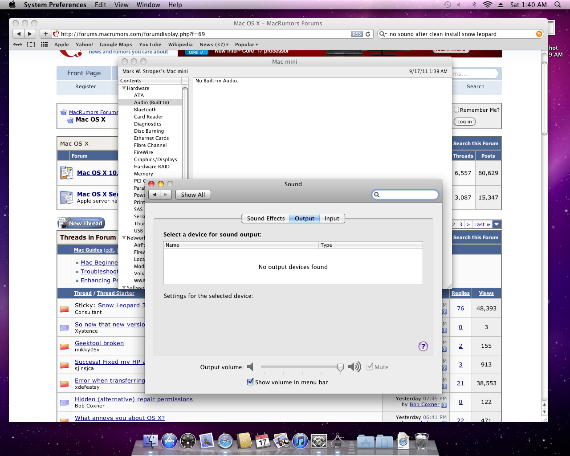
Task: Open the Front Page forum tab
Action: coord(84,73)
